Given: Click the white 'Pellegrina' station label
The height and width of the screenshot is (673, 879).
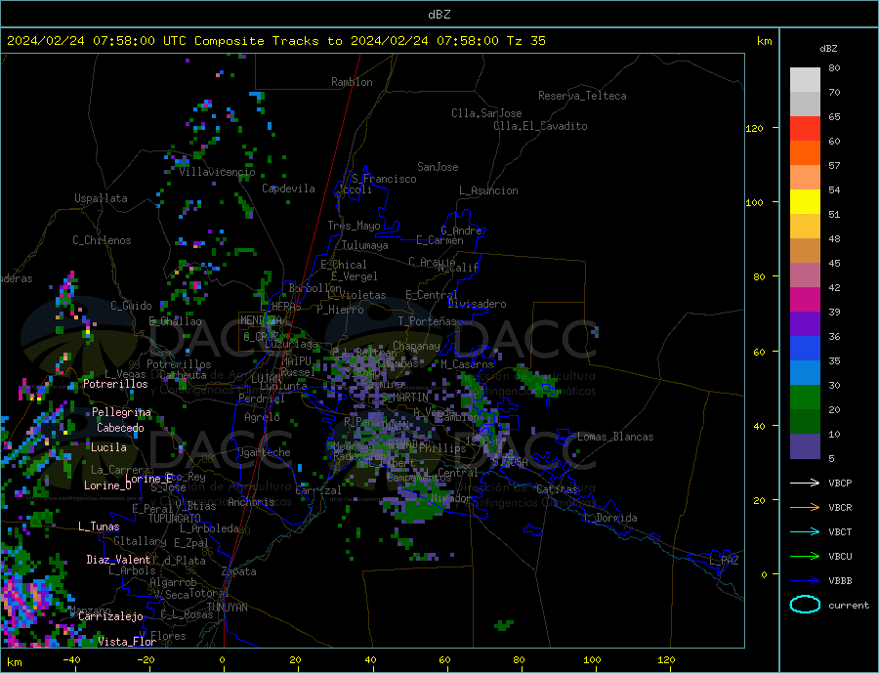Looking at the screenshot, I should [122, 412].
